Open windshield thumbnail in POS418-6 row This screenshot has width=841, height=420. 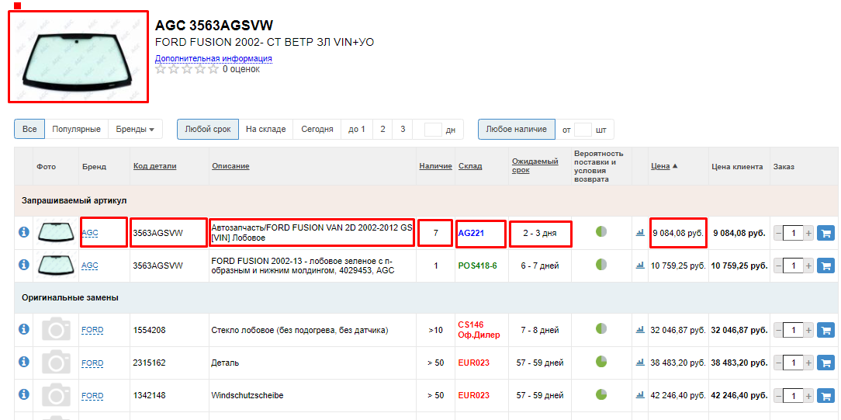point(57,266)
